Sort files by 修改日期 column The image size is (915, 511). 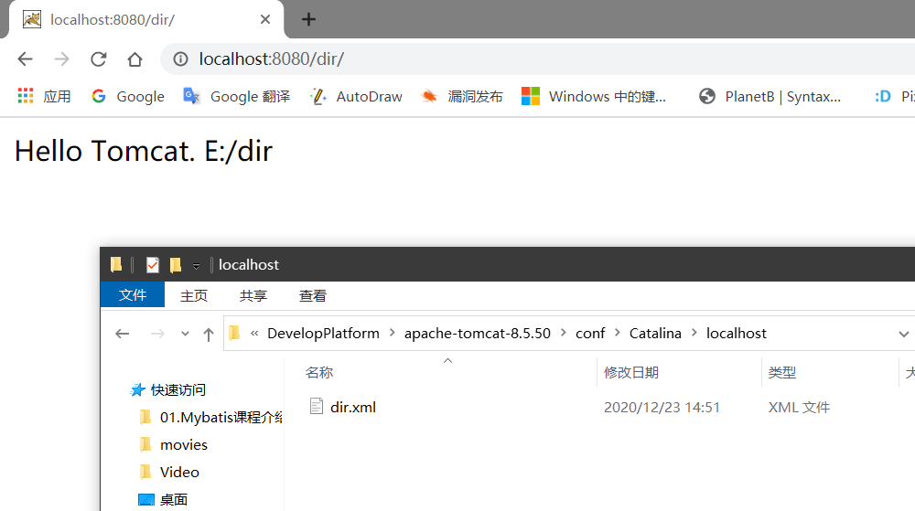click(x=631, y=373)
